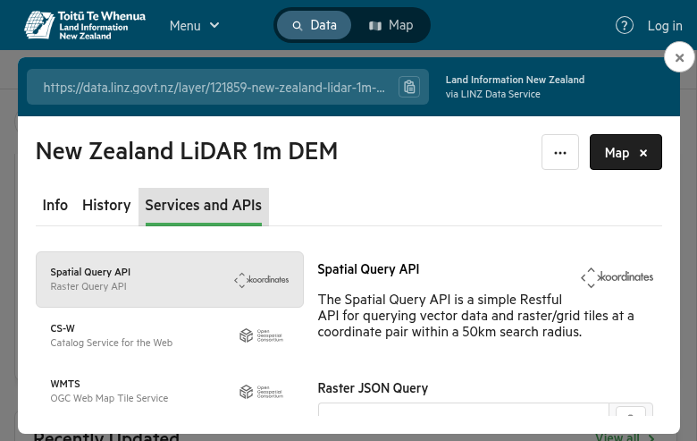Open the Menu dropdown
Screen dimensions: 697x441
tap(194, 26)
